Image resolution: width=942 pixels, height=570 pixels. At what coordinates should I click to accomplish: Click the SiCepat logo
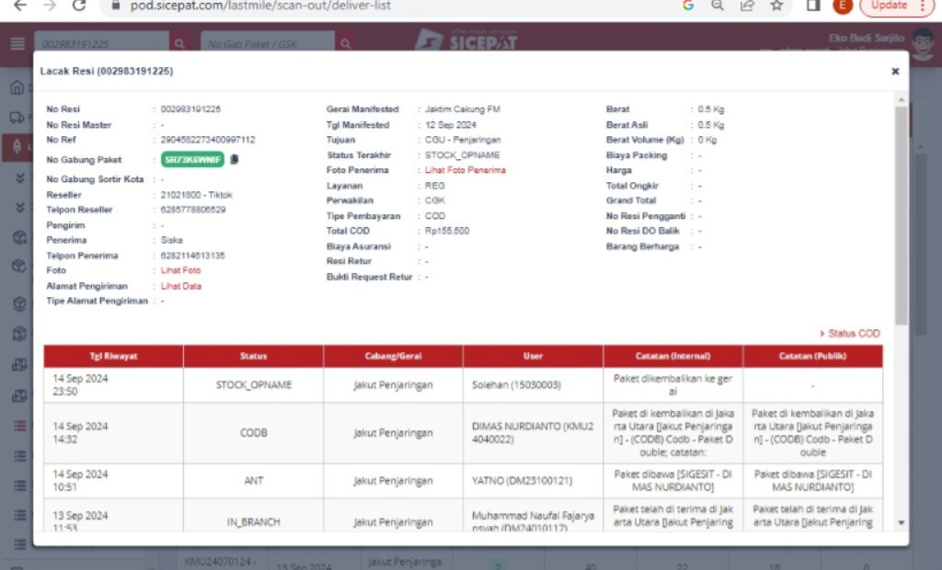click(465, 40)
